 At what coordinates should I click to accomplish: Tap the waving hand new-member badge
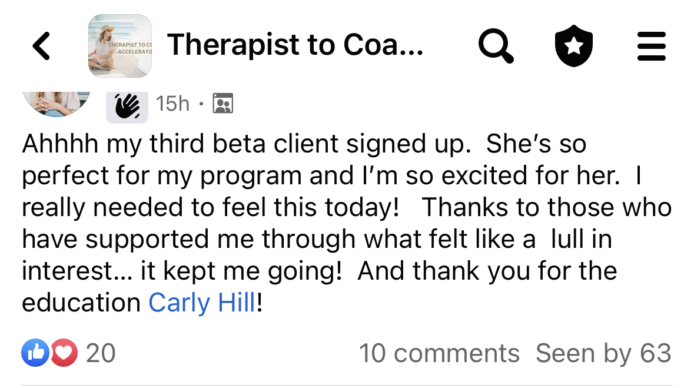[x=127, y=102]
